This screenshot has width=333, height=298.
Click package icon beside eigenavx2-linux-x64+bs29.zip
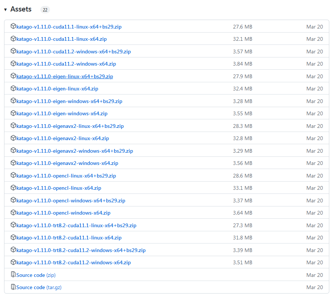[13, 126]
